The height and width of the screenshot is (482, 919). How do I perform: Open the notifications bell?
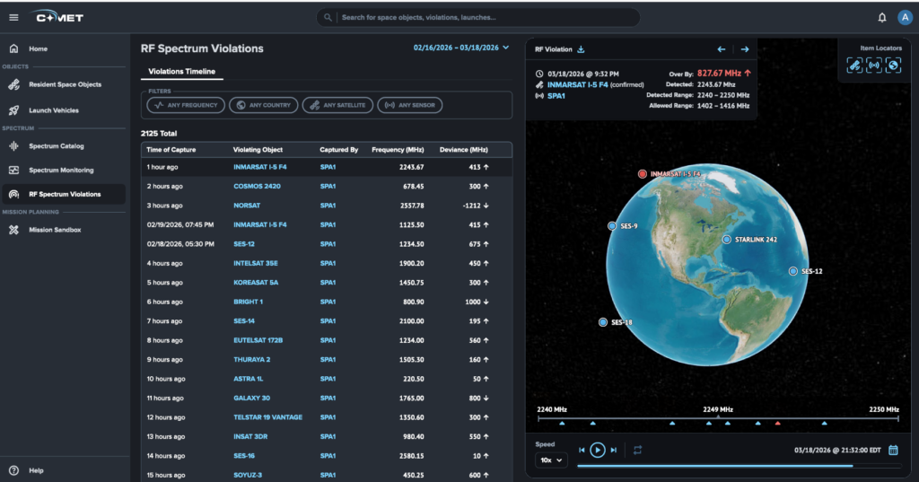click(882, 17)
